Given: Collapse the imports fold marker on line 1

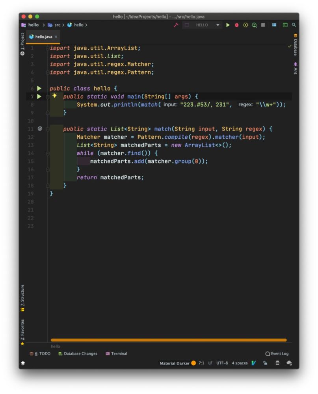Looking at the screenshot, I should (48, 48).
